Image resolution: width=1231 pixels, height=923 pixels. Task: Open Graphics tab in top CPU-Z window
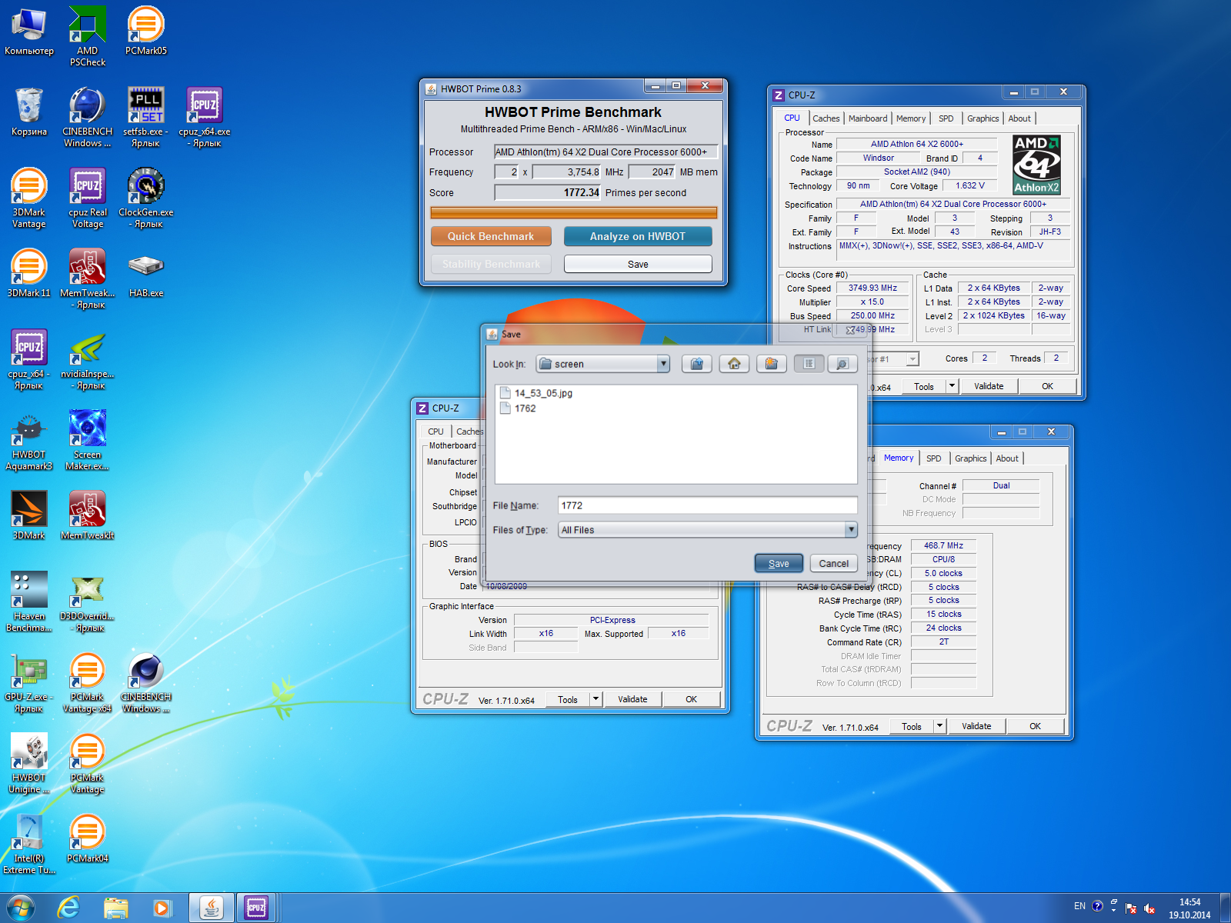(x=983, y=118)
